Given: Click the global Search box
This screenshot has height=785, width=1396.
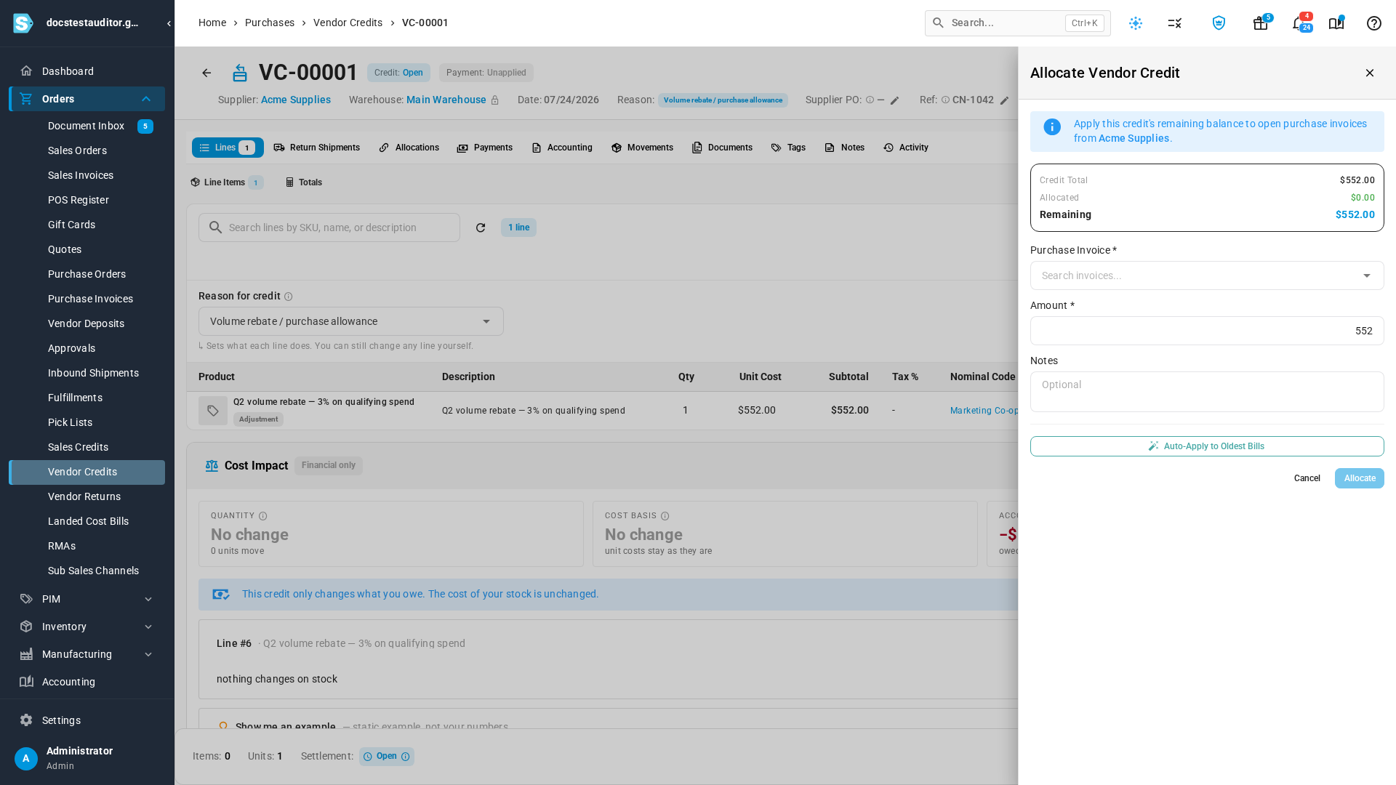Looking at the screenshot, I should pos(1017,23).
